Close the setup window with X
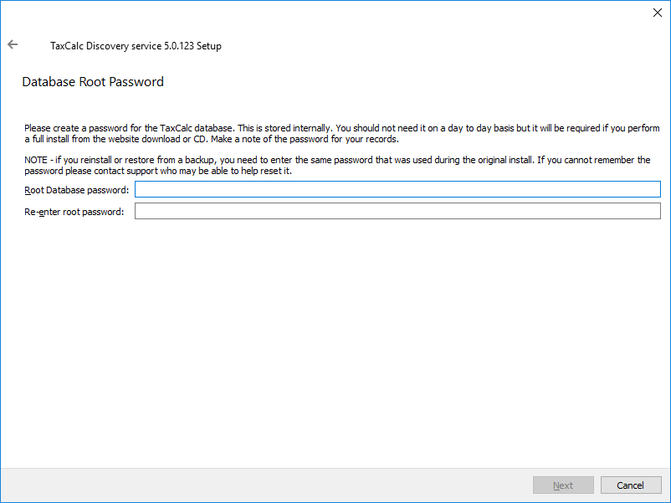671x503 pixels. (657, 13)
